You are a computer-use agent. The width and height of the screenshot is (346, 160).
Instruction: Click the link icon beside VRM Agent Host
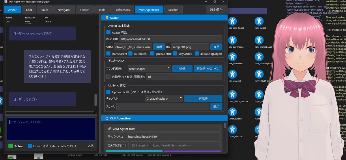coord(109,129)
